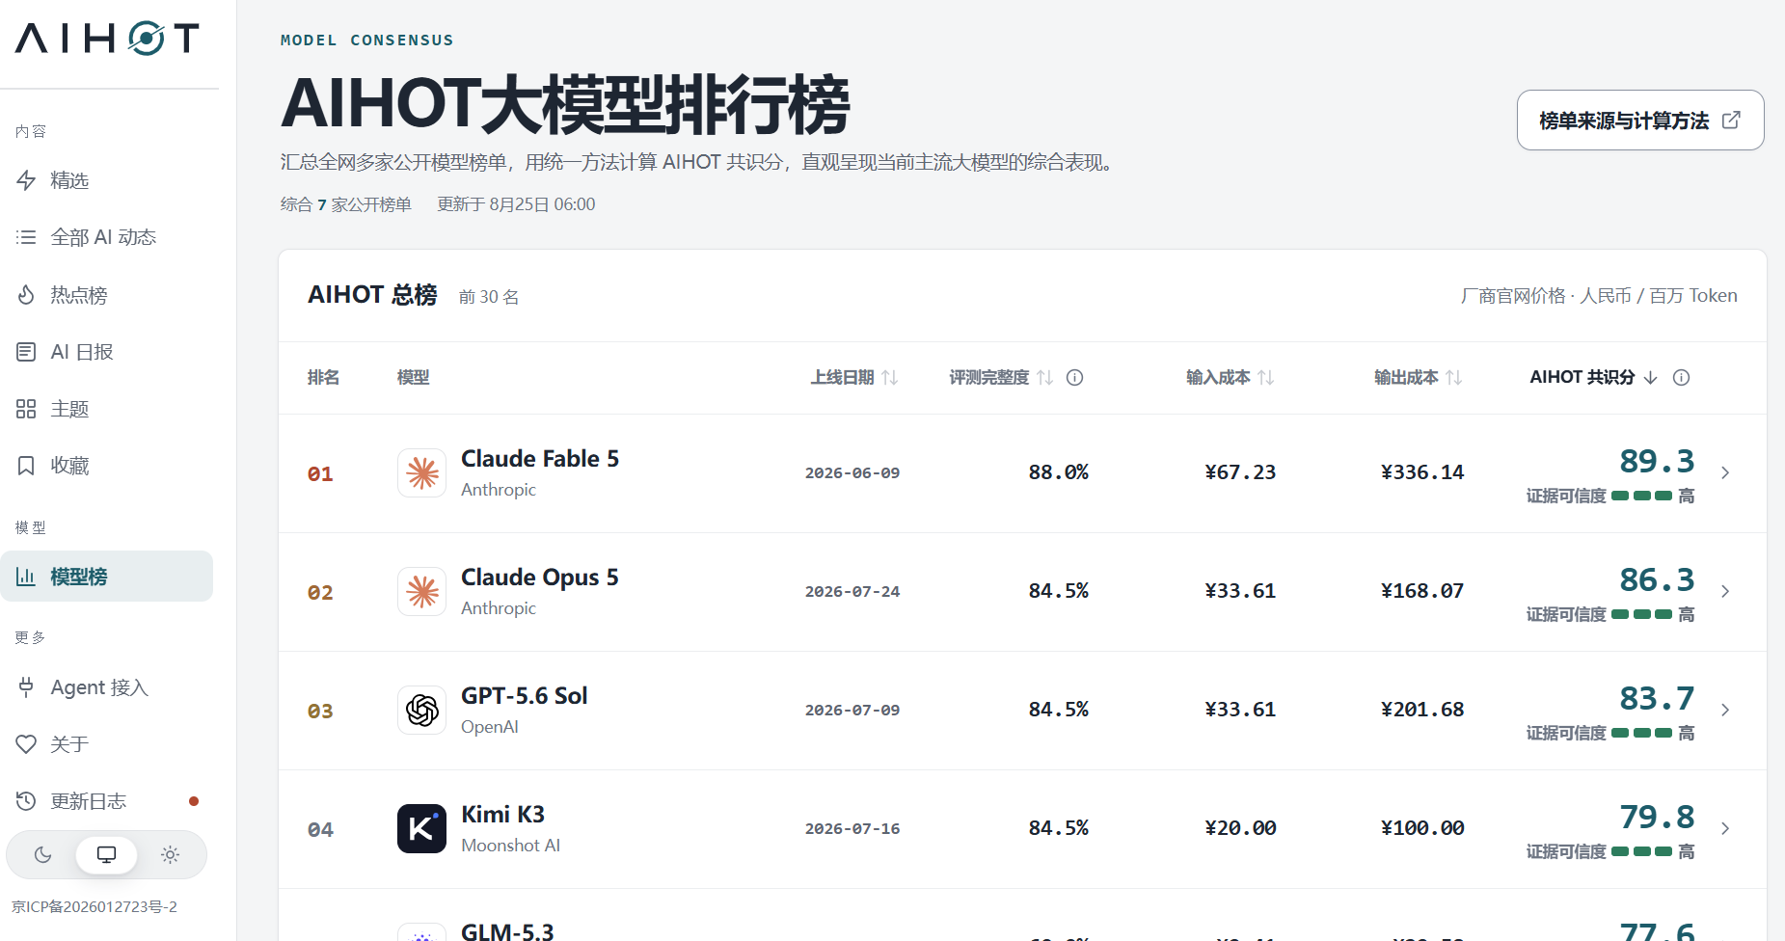Open 收藏 bookmark icon

click(26, 466)
